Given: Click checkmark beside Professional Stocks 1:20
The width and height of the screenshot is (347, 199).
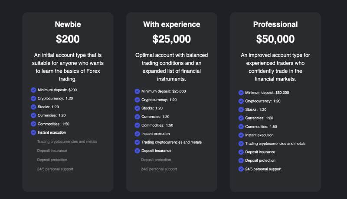Looking at the screenshot, I should (x=241, y=109).
